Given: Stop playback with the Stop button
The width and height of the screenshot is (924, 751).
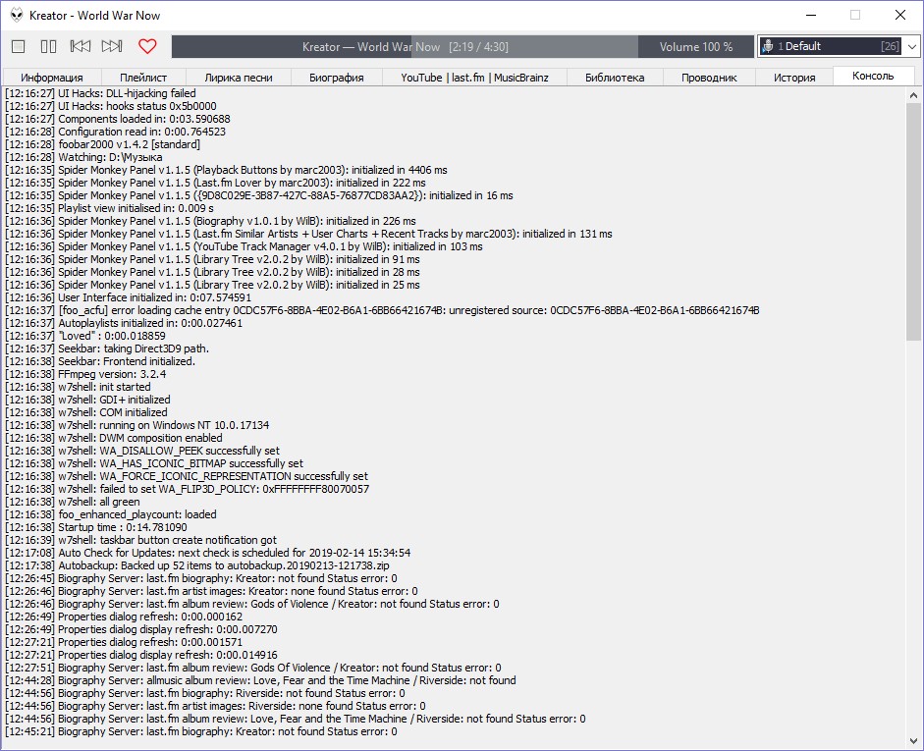Looking at the screenshot, I should pyautogui.click(x=19, y=46).
